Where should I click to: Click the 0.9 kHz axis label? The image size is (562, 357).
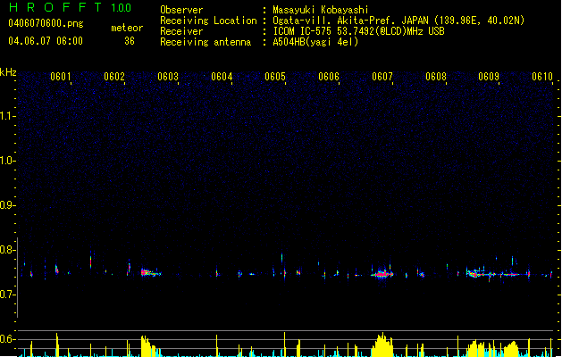[x=7, y=205]
